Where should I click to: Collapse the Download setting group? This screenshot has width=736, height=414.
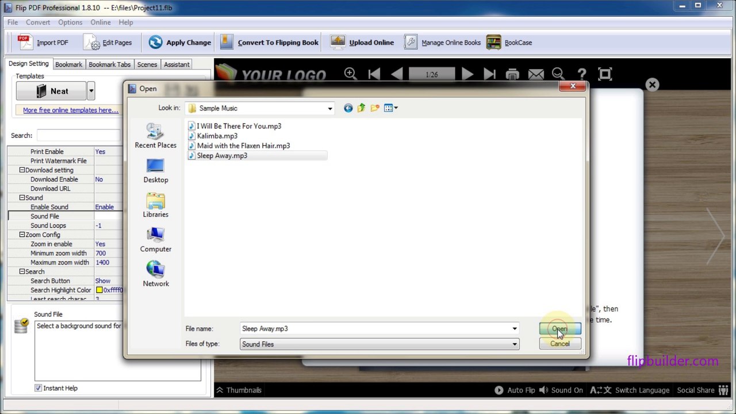pos(22,170)
